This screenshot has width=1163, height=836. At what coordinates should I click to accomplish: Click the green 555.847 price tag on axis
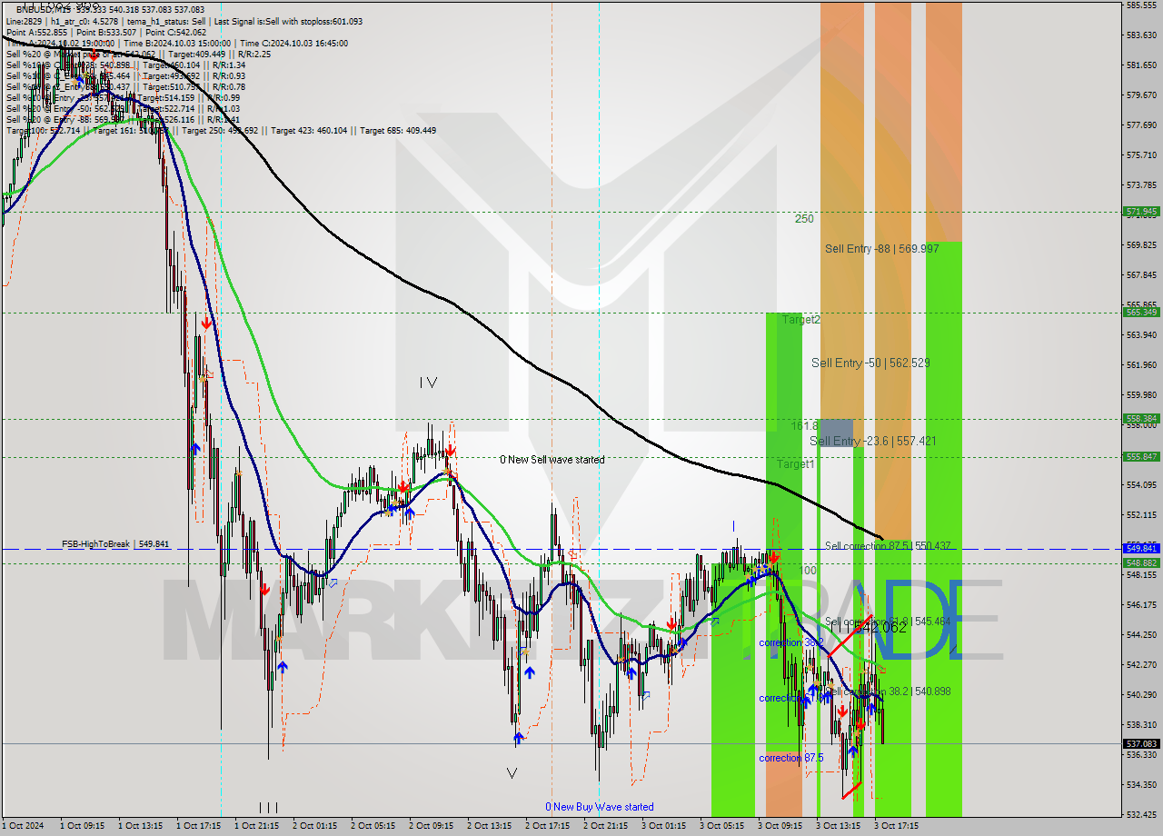pos(1142,456)
